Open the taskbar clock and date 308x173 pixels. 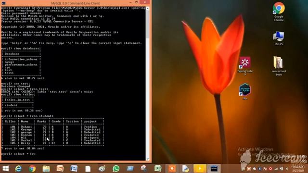pyautogui.click(x=298, y=169)
